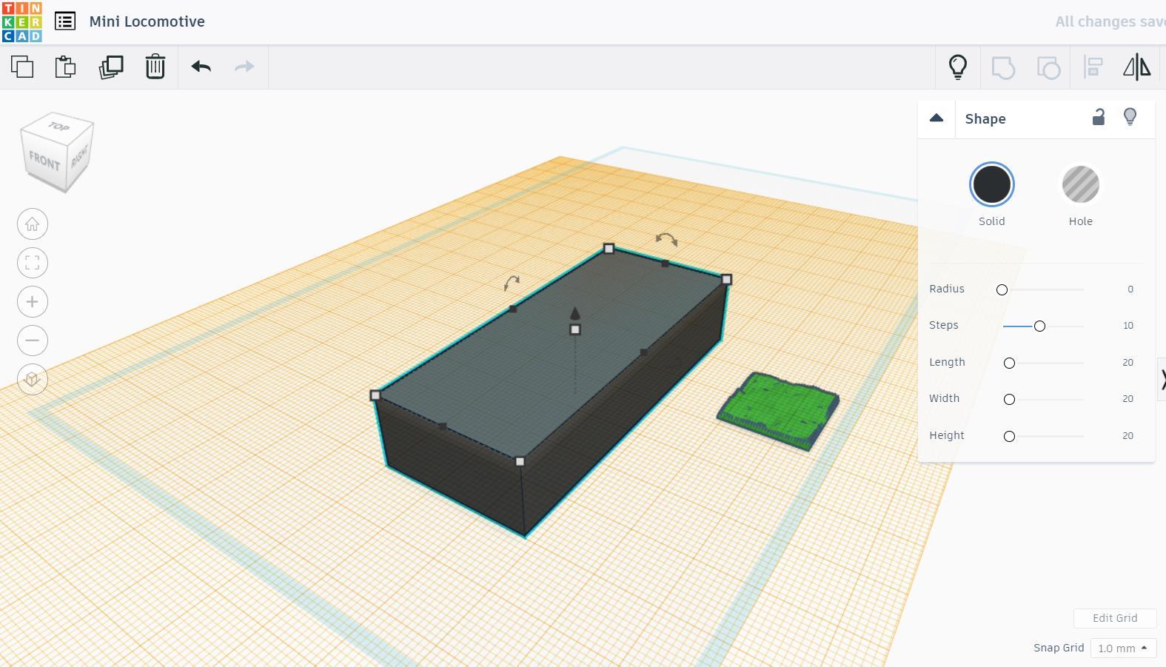The width and height of the screenshot is (1166, 667).
Task: Open the Snap Grid 1.0 mm dropdown
Action: [1123, 648]
